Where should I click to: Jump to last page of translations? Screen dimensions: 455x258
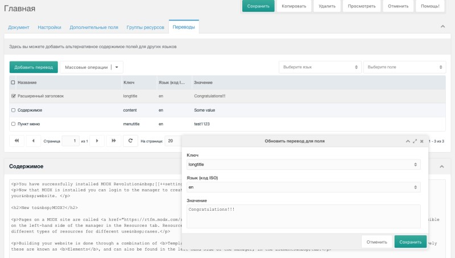[114, 141]
